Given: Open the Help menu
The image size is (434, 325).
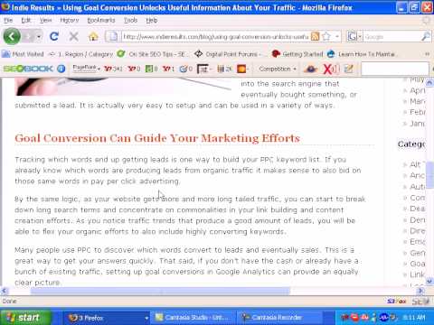Looking at the screenshot, I should tap(152, 20).
